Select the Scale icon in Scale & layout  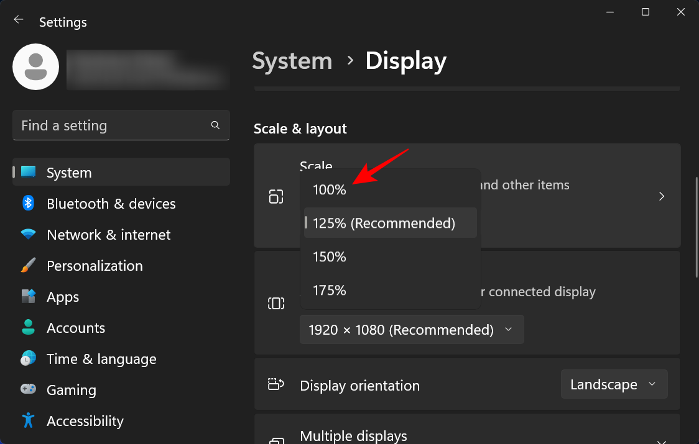(276, 196)
